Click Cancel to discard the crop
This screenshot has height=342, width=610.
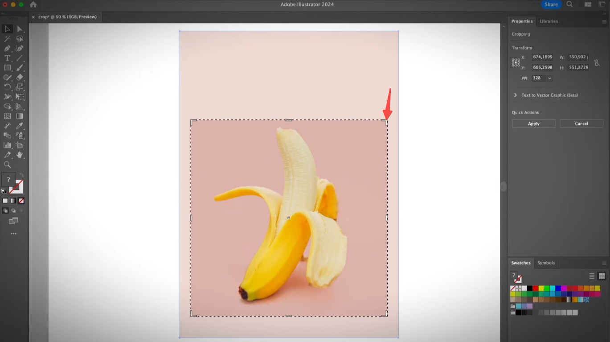pos(581,124)
